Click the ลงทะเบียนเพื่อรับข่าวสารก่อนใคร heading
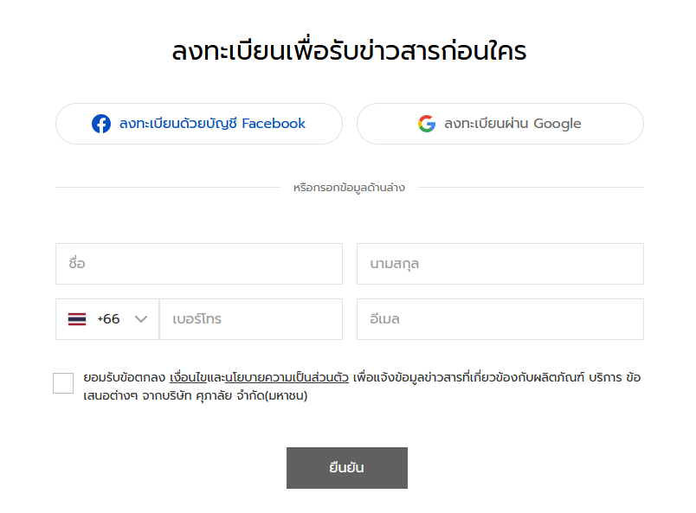The image size is (696, 513). coord(349,50)
